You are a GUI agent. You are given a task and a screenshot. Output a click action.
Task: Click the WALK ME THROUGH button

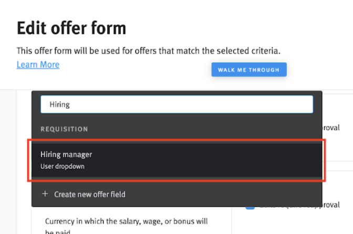pos(249,70)
